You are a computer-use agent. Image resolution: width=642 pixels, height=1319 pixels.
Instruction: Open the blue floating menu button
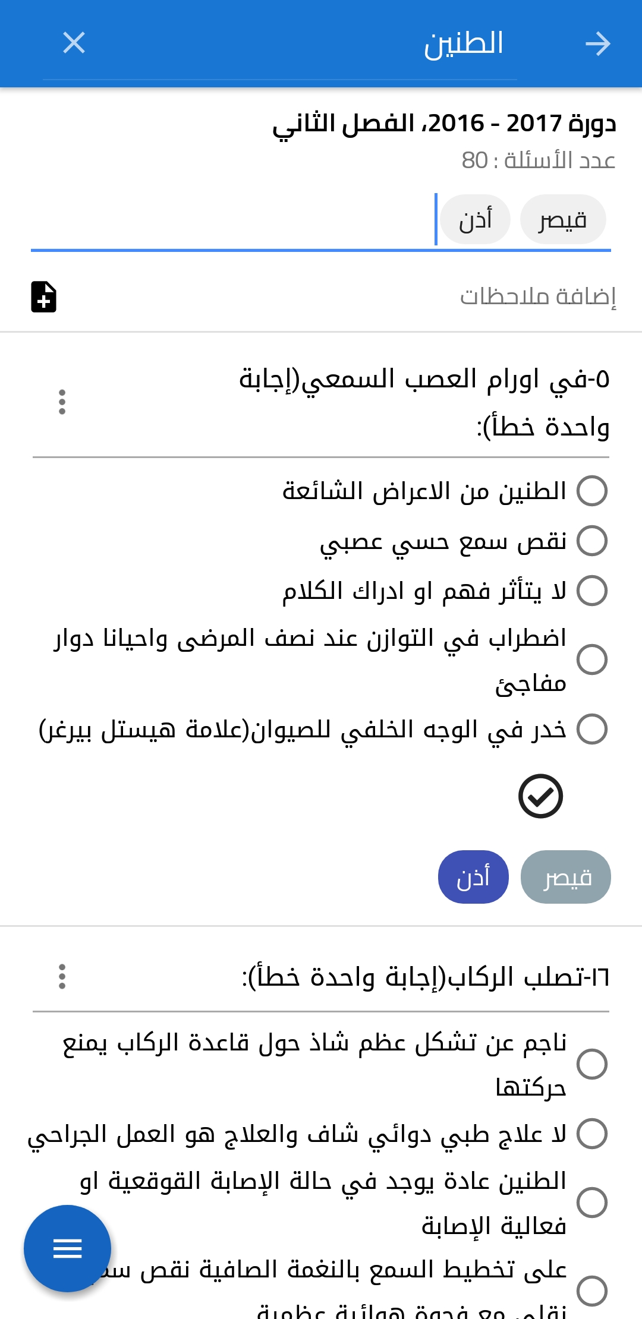67,1248
